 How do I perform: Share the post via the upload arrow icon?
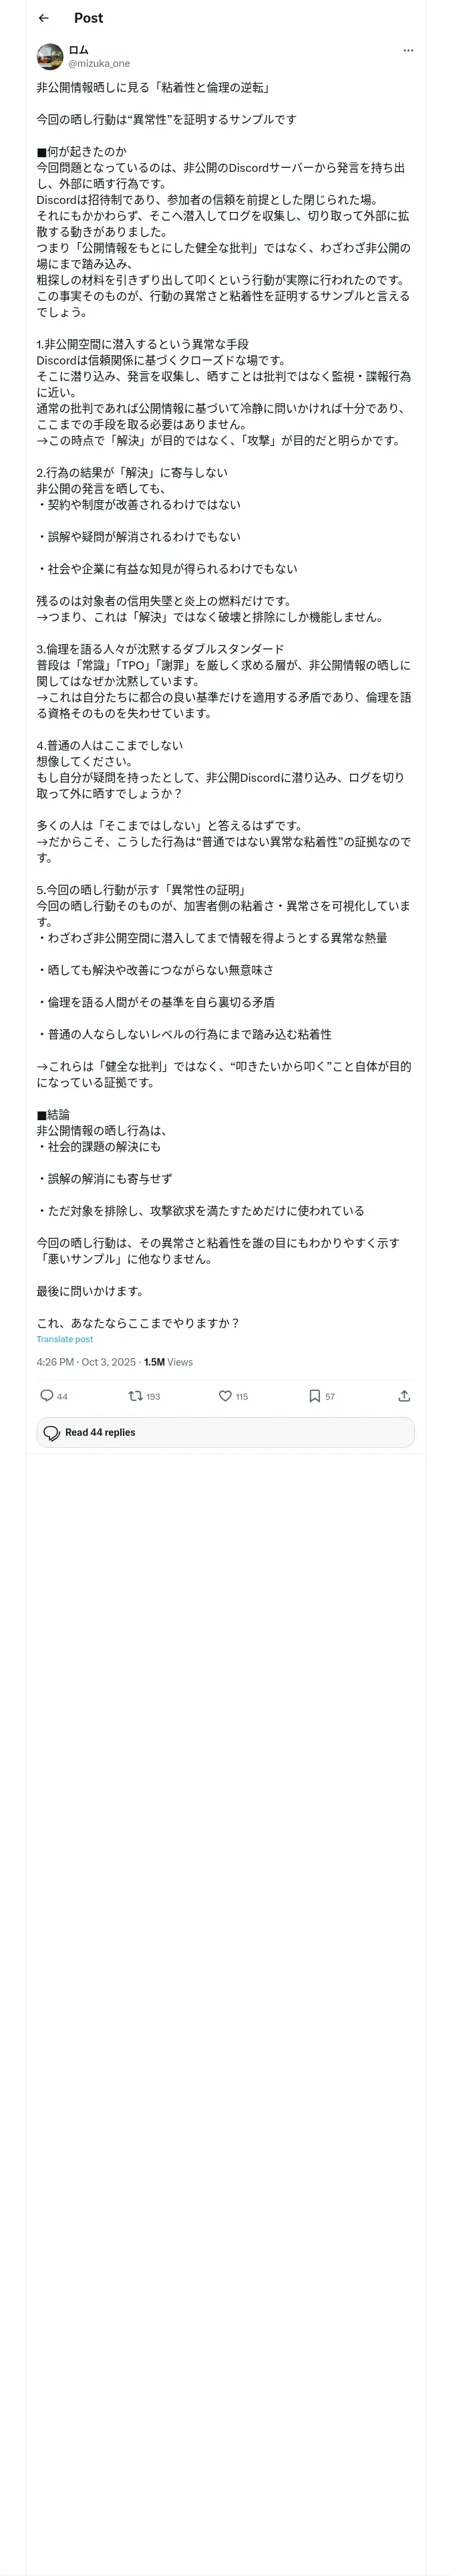(404, 1395)
